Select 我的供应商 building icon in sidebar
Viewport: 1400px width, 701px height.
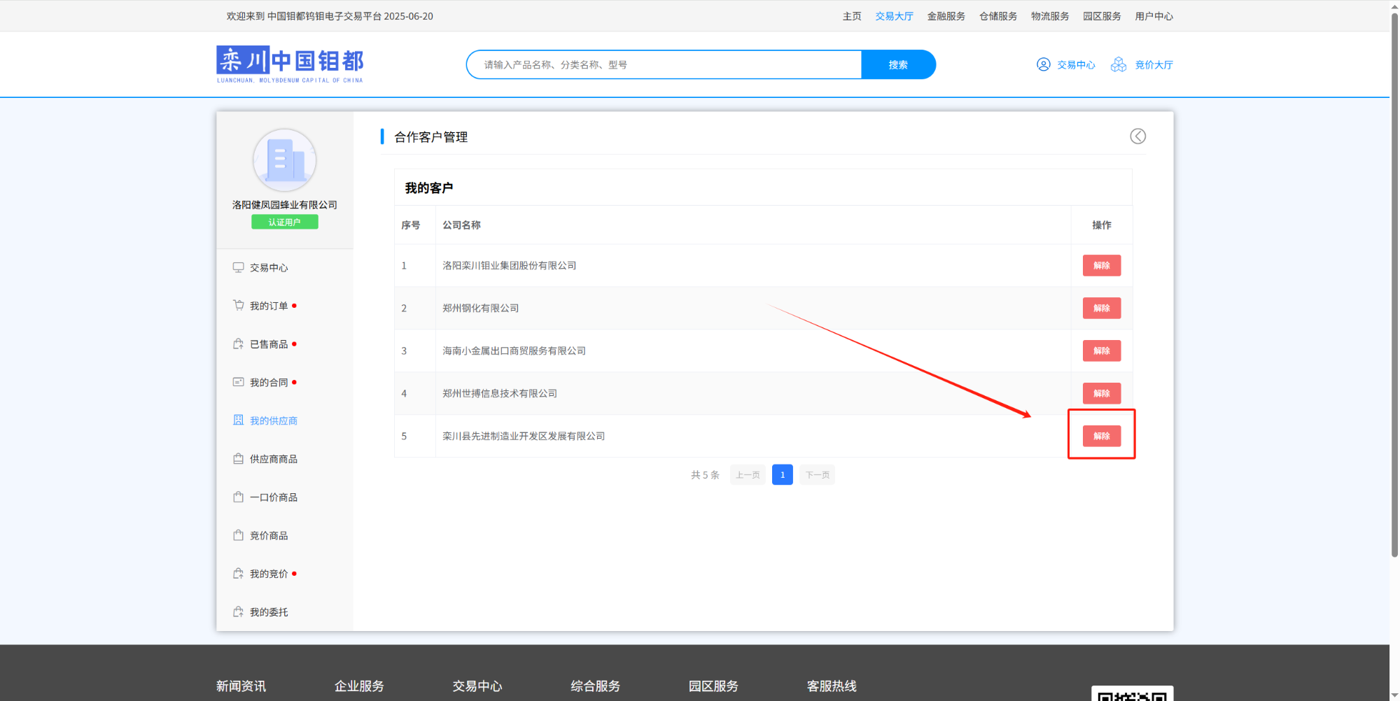coord(238,420)
